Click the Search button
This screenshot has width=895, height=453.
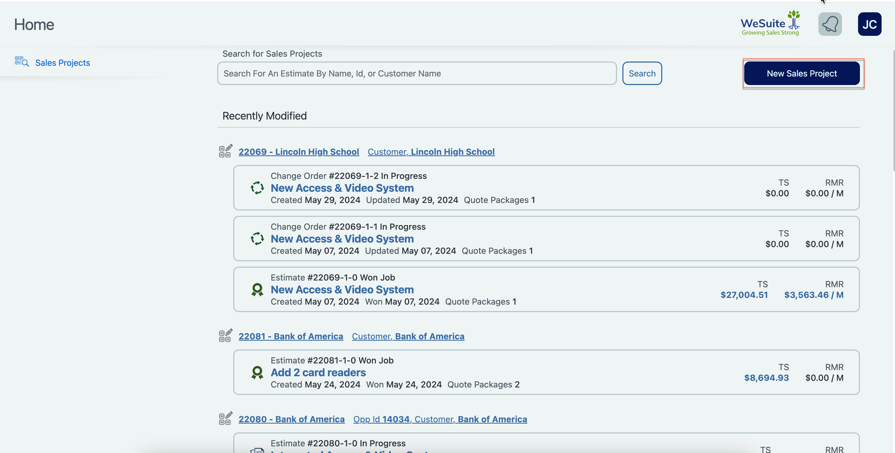point(642,73)
